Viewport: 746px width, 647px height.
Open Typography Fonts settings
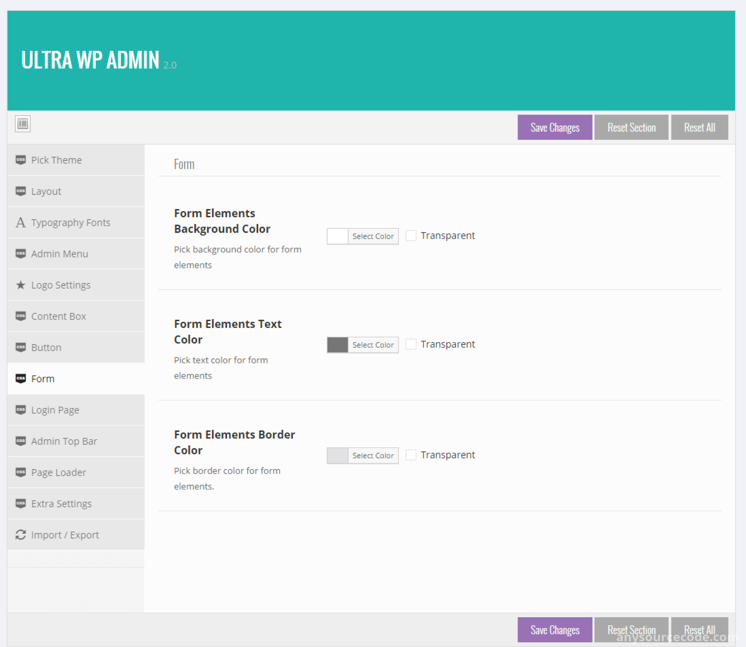tap(76, 222)
